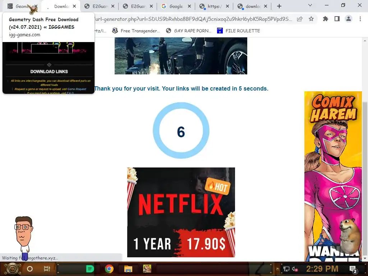Click the countdown circle timer

[181, 130]
